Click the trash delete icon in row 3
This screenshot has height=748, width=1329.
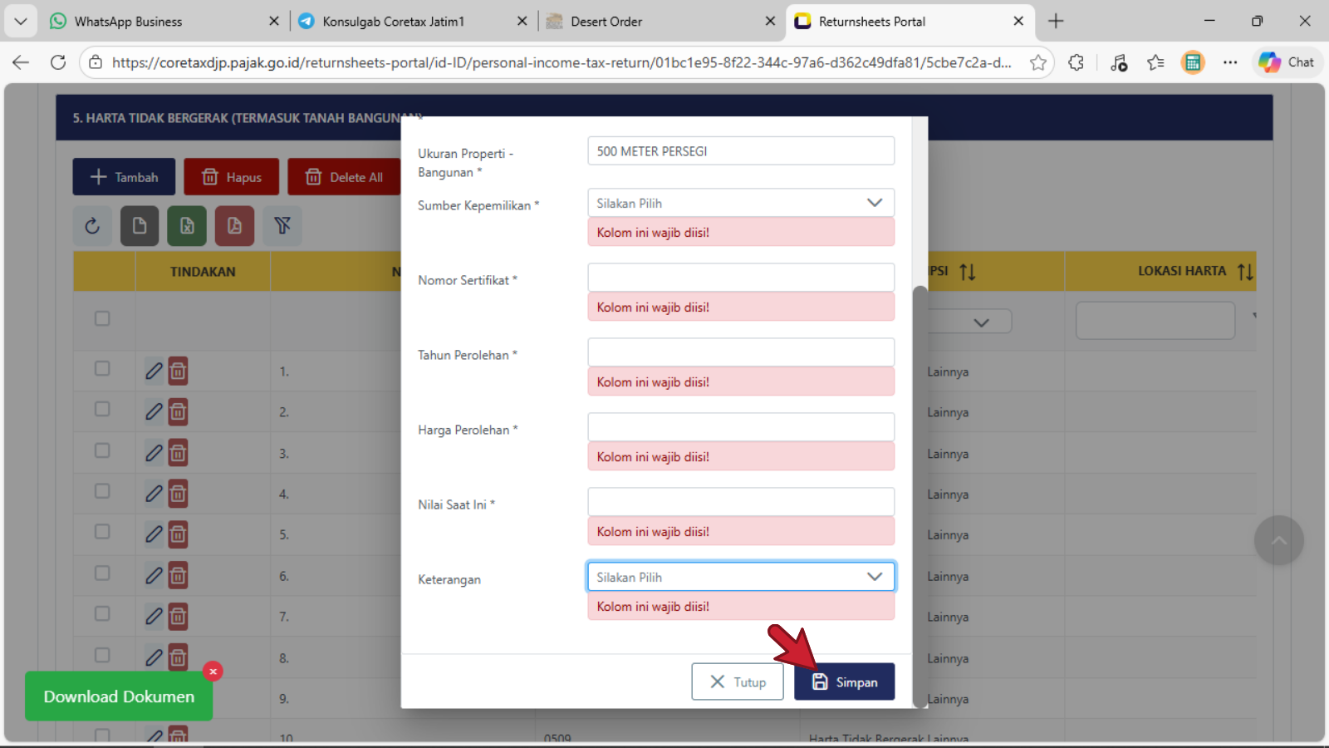click(x=178, y=453)
